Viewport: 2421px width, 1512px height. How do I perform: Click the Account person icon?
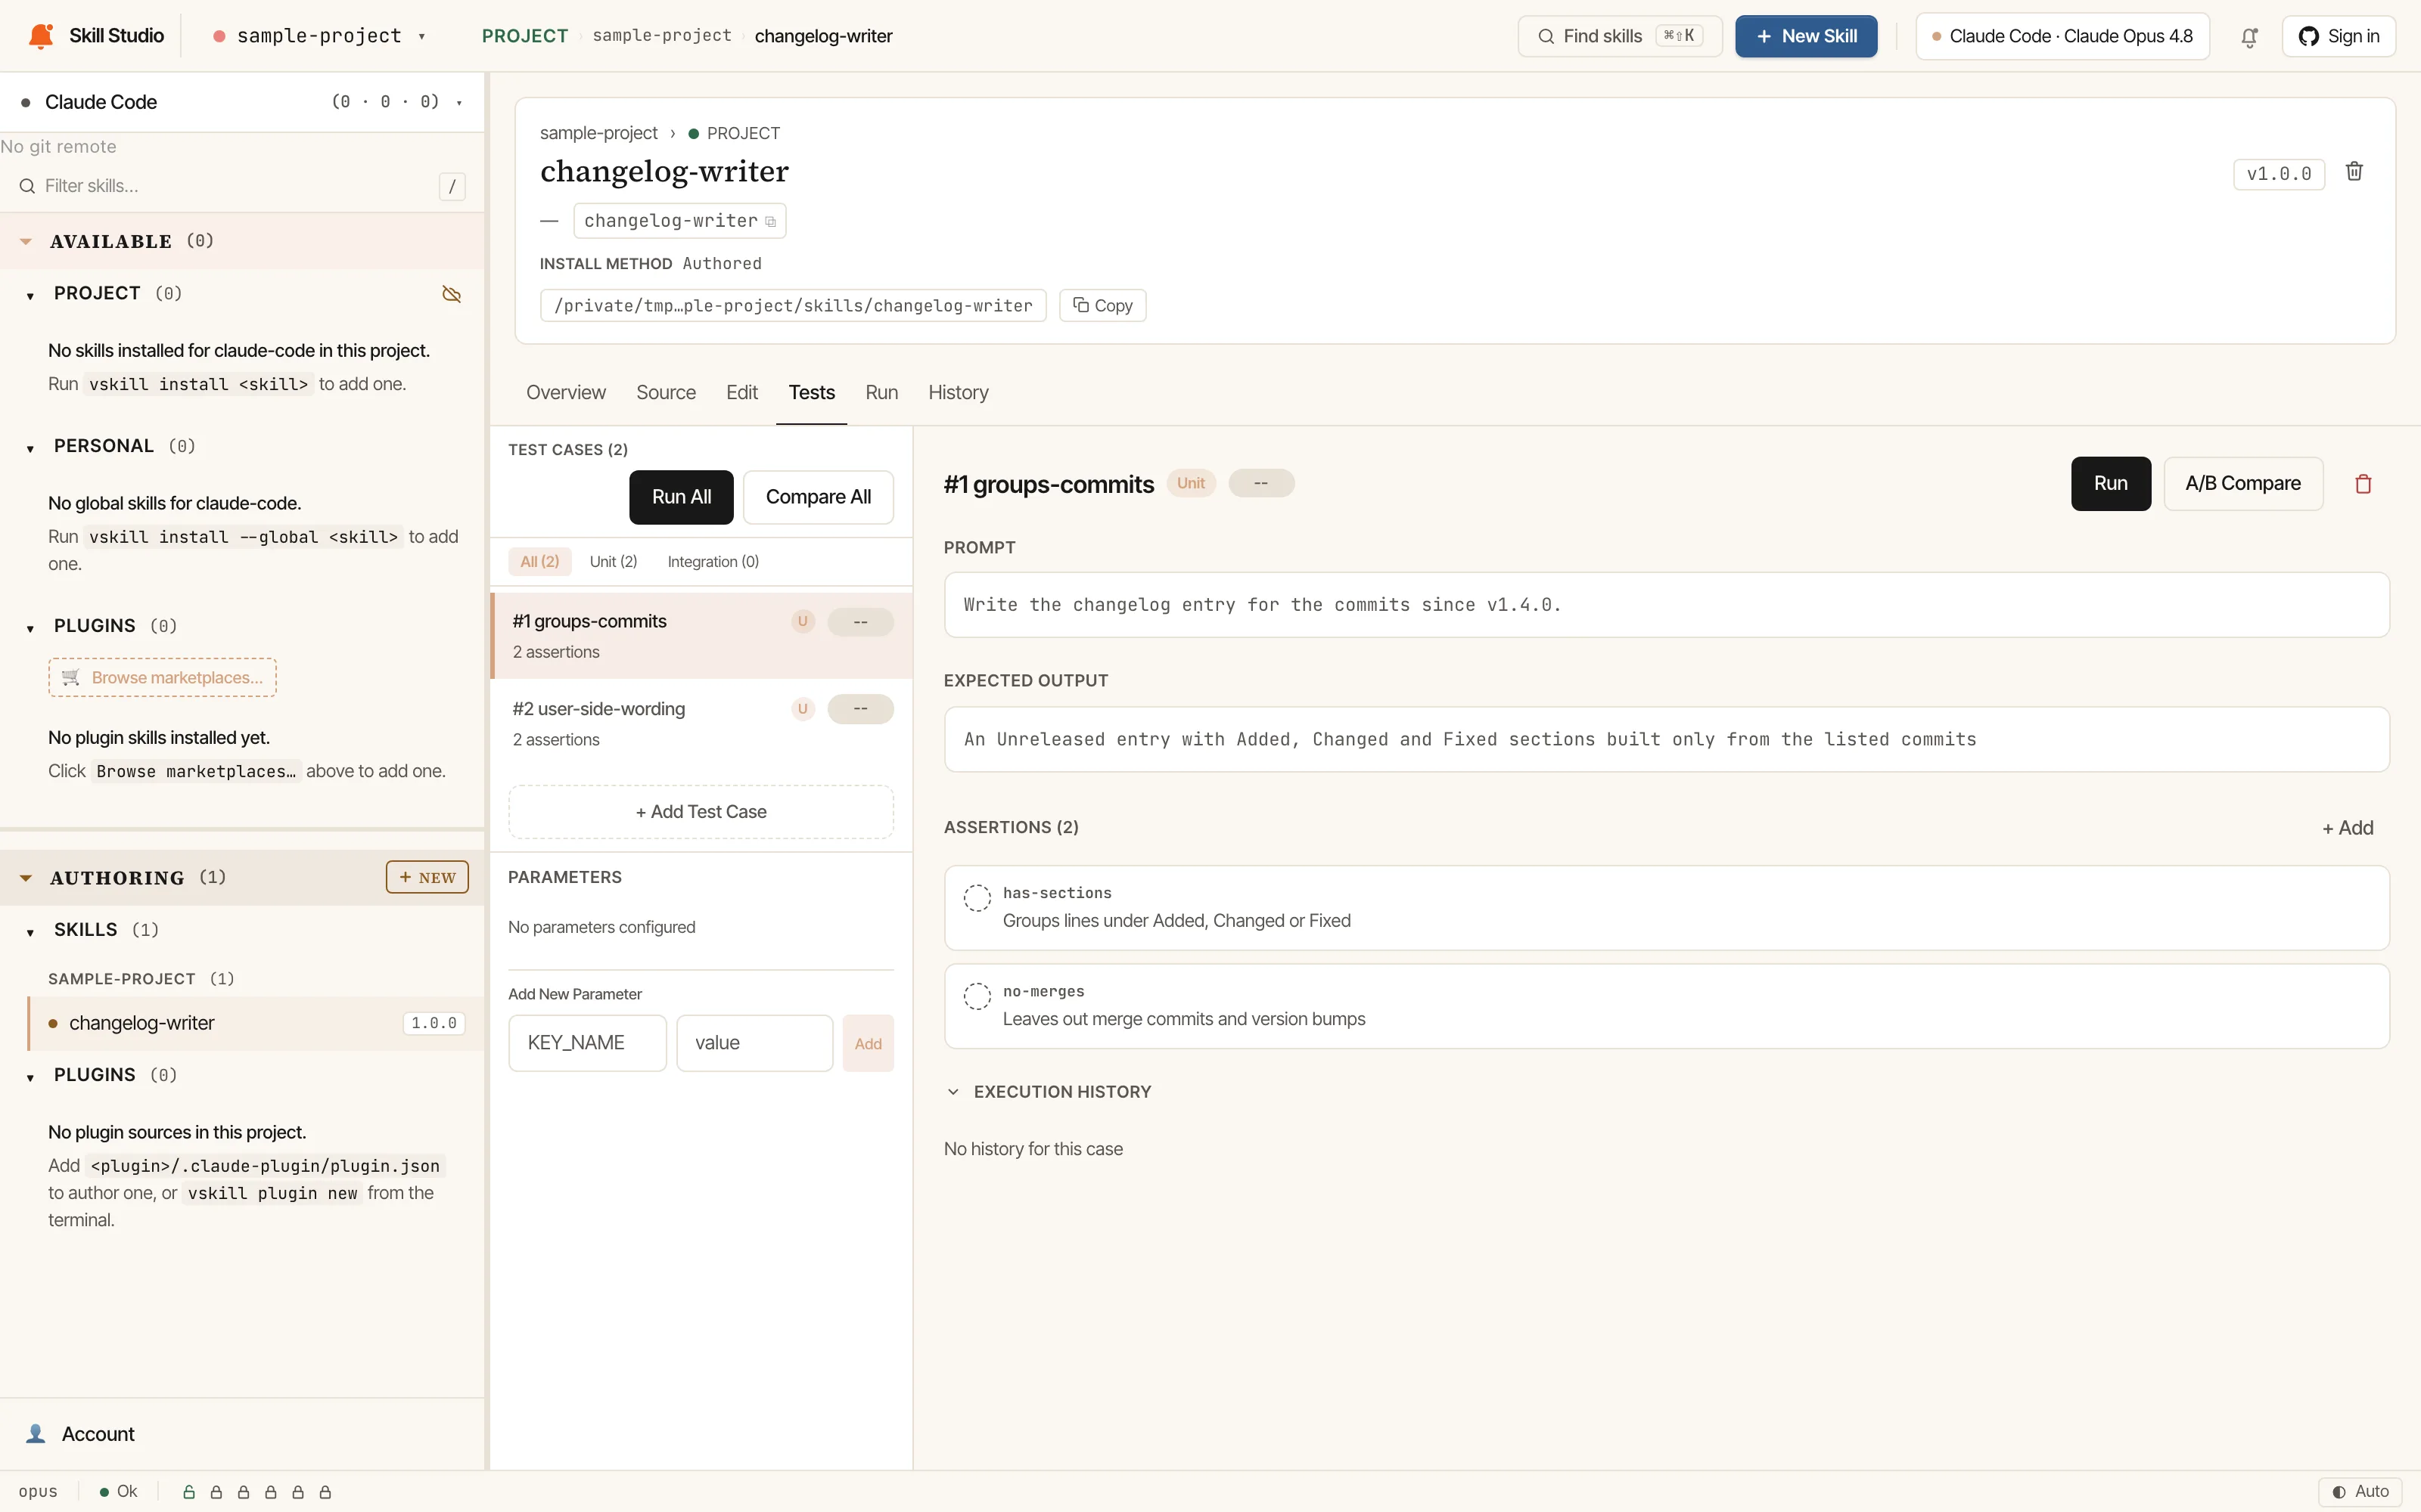coord(36,1434)
